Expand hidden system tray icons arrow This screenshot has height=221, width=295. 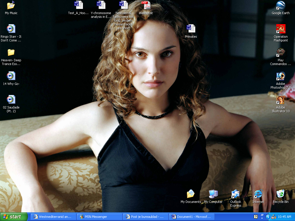tap(268, 217)
